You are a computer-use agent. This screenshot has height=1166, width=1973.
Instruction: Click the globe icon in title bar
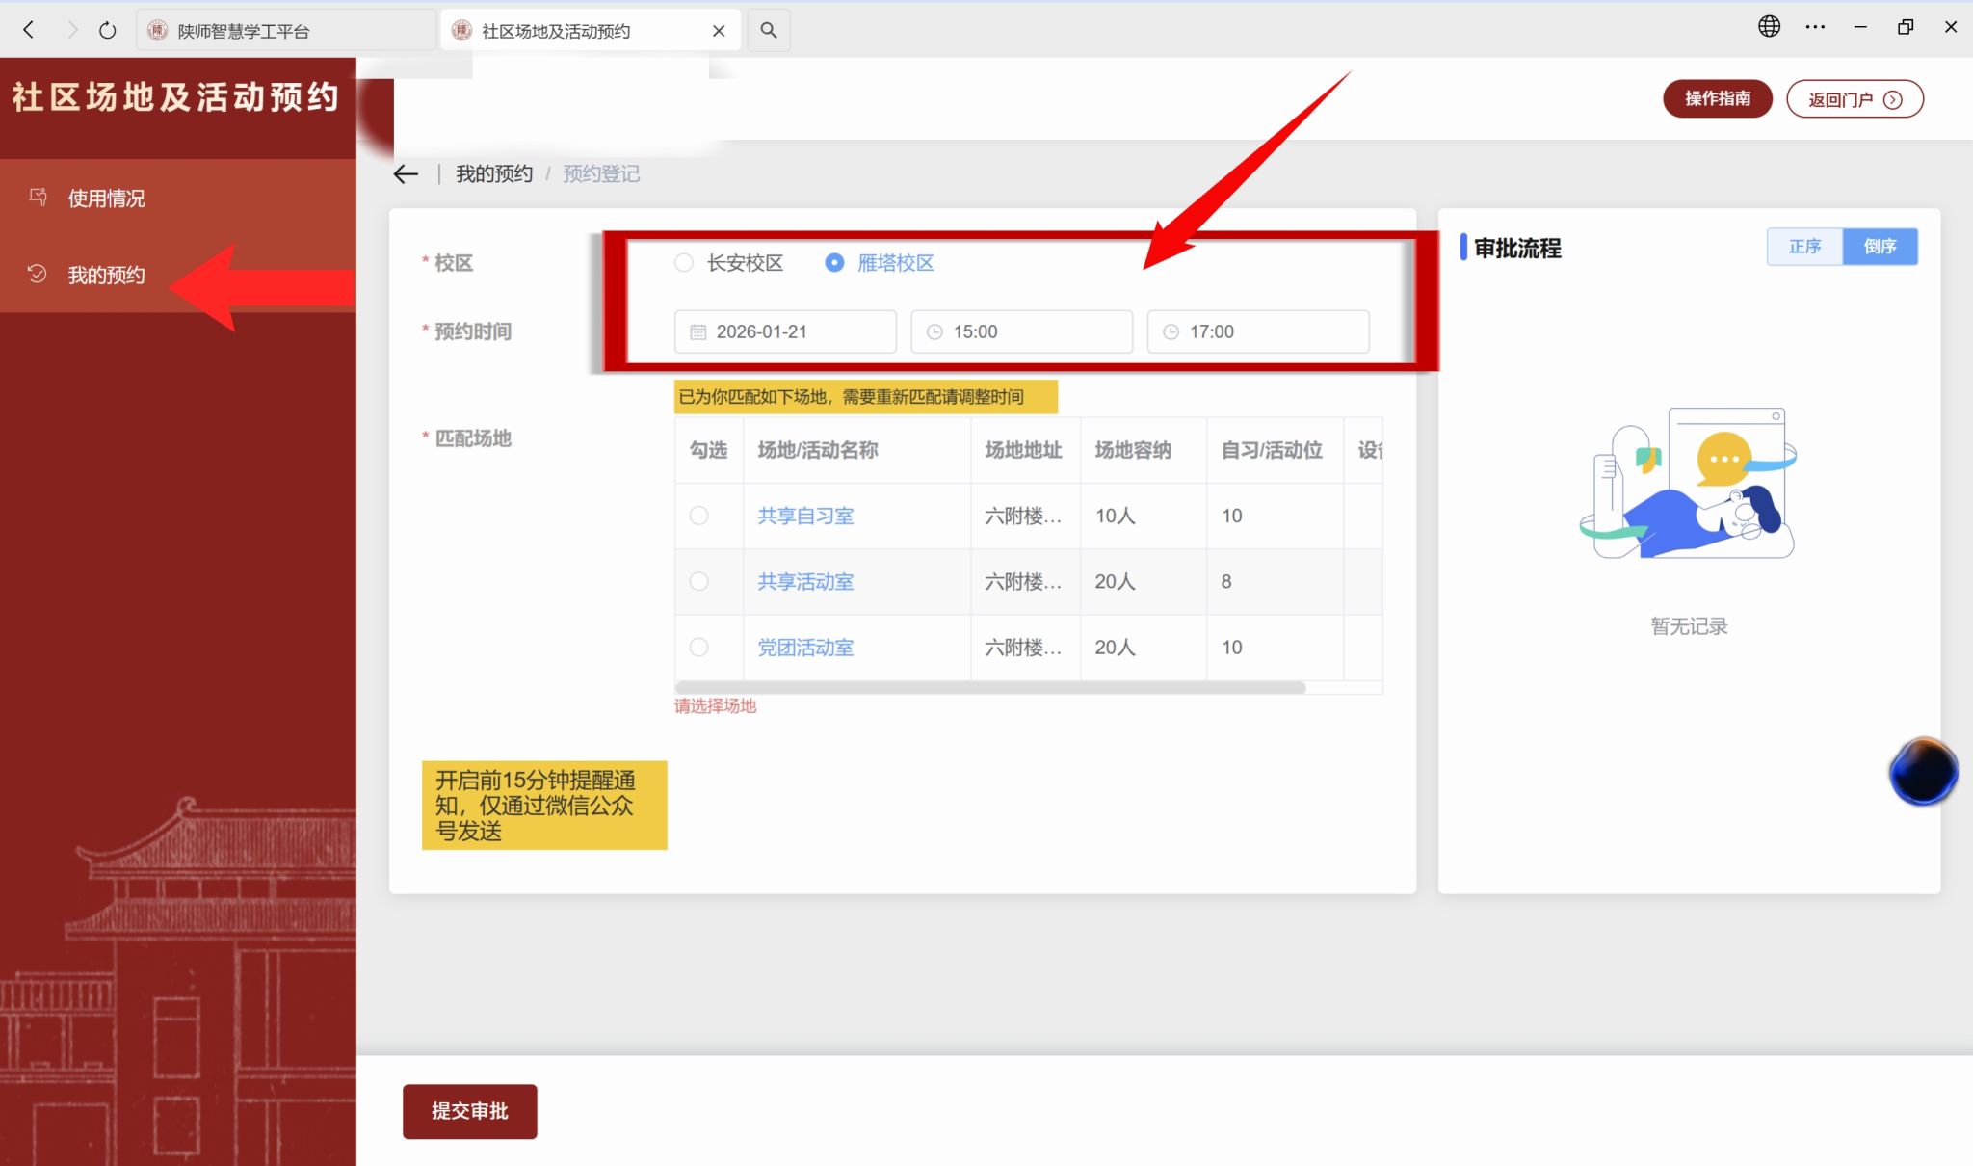click(x=1769, y=27)
